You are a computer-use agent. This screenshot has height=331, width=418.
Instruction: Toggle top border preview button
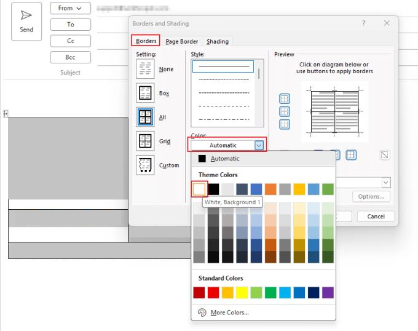click(x=285, y=98)
